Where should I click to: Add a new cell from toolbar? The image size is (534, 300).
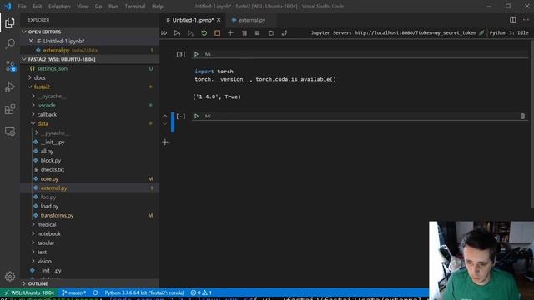point(230,33)
